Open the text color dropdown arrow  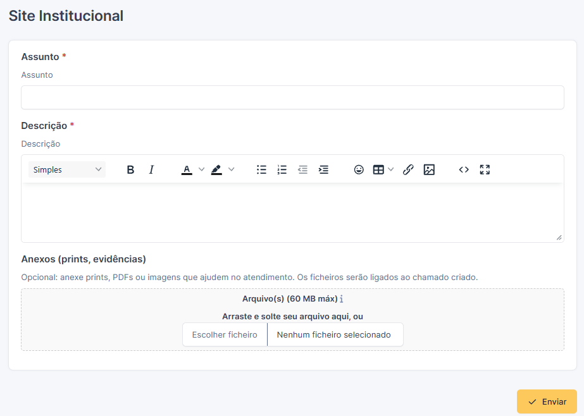pyautogui.click(x=201, y=169)
